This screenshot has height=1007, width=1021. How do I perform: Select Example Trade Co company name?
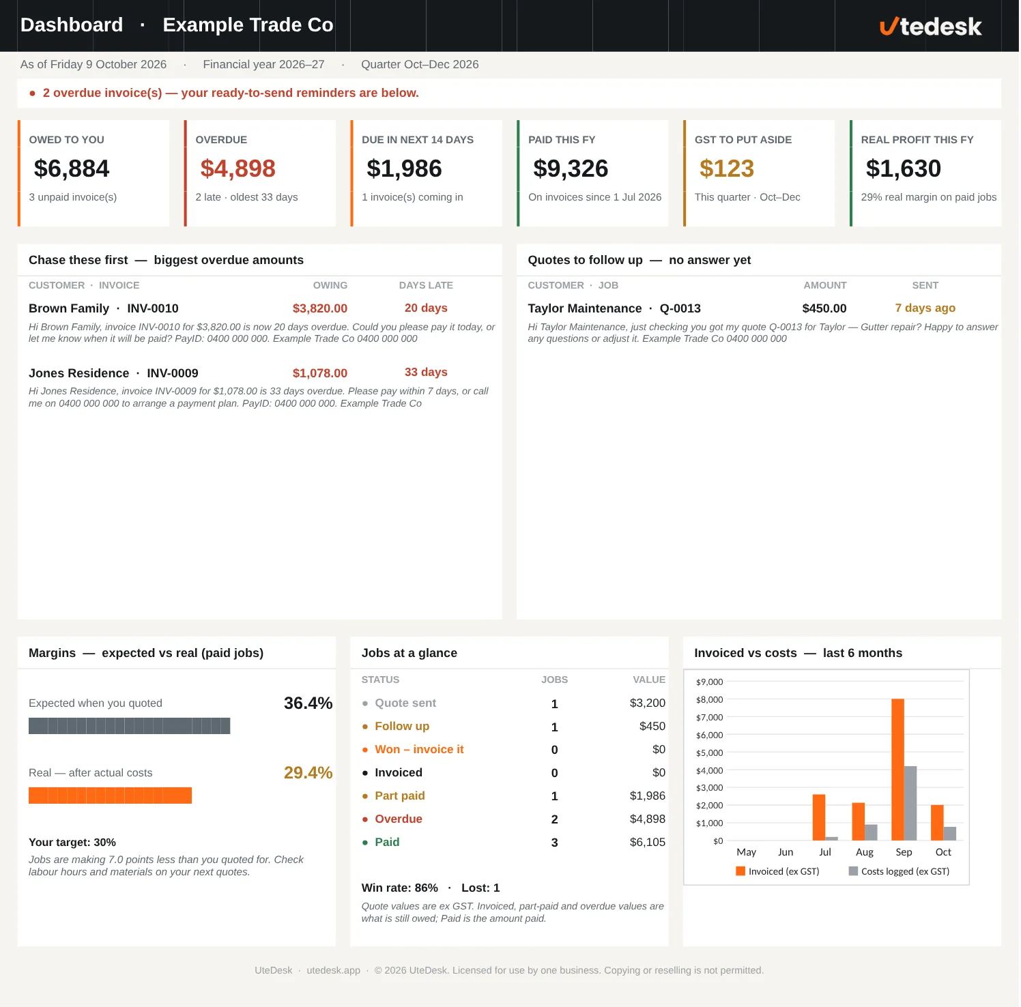point(248,25)
